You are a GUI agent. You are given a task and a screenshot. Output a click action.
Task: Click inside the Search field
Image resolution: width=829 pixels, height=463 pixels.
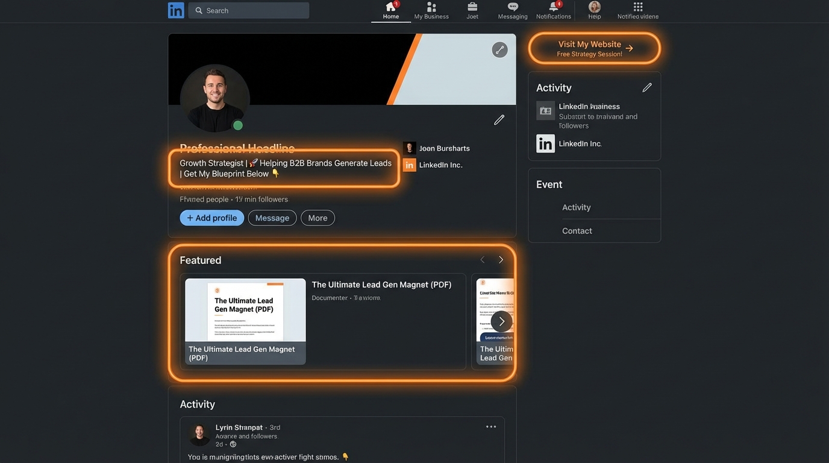(248, 10)
